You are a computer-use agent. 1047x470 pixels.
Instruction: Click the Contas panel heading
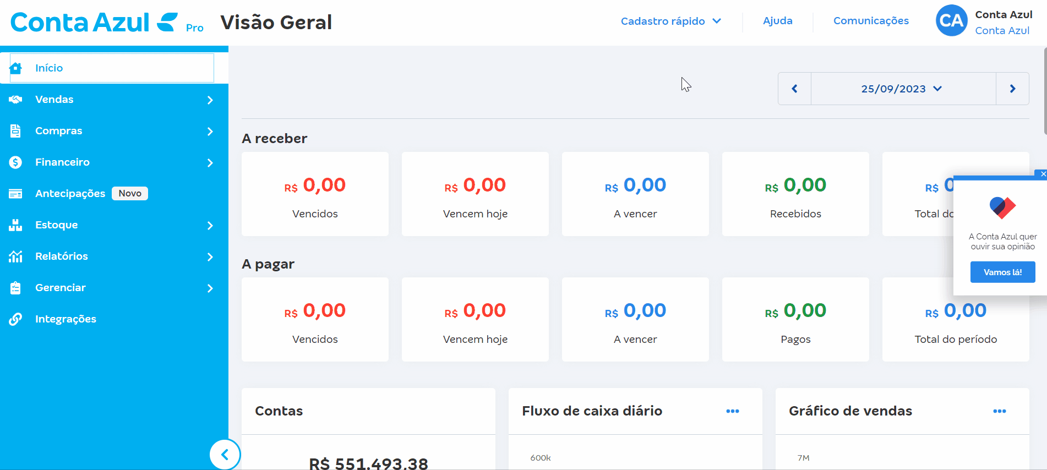(x=279, y=411)
